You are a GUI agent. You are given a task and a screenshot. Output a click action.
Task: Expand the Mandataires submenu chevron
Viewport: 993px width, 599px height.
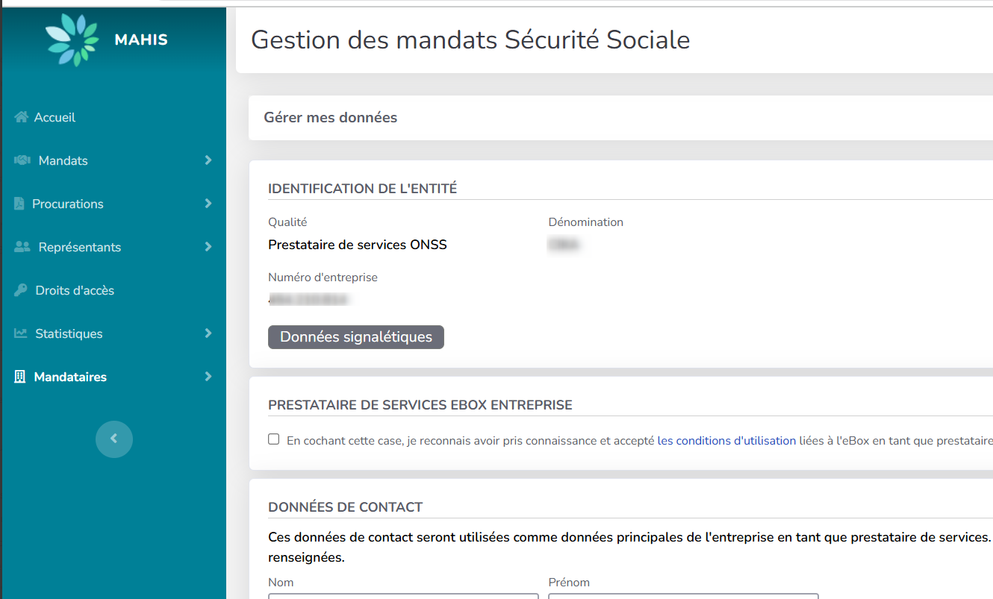point(208,377)
